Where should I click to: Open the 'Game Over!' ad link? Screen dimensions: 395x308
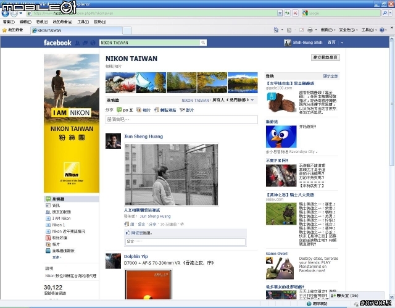(276, 253)
